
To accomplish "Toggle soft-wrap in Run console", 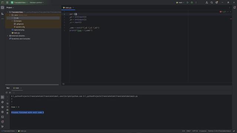I will (x=7, y=103).
